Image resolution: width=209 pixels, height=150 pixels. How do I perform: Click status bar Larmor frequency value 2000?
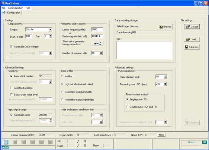pos(46,135)
